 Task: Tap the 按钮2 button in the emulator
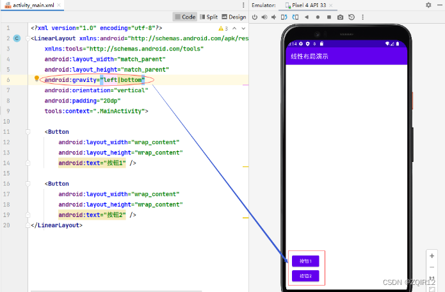(x=305, y=276)
